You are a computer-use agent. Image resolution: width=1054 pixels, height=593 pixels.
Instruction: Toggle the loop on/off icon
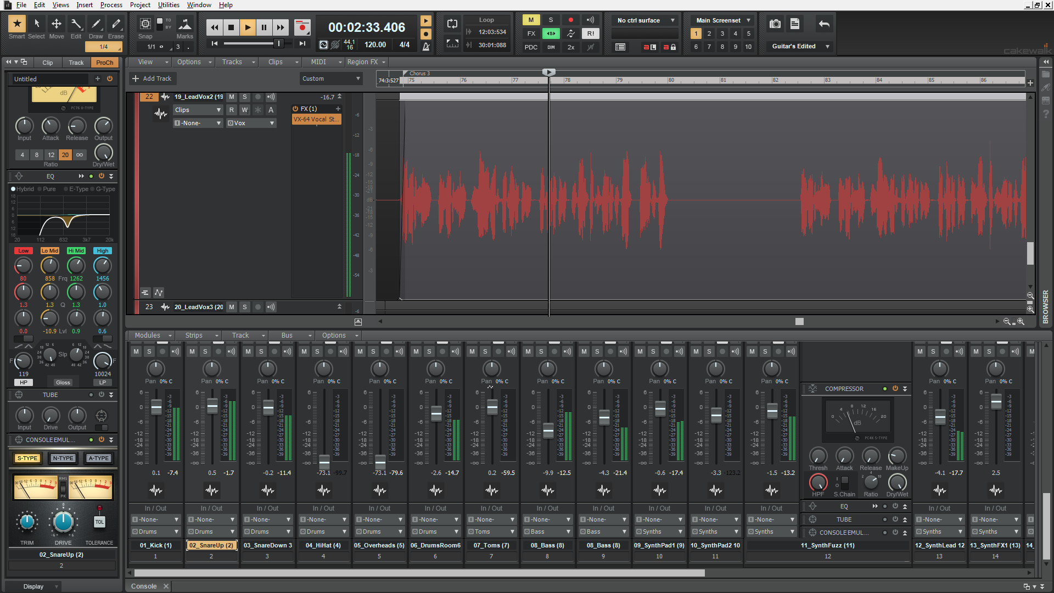coord(452,24)
